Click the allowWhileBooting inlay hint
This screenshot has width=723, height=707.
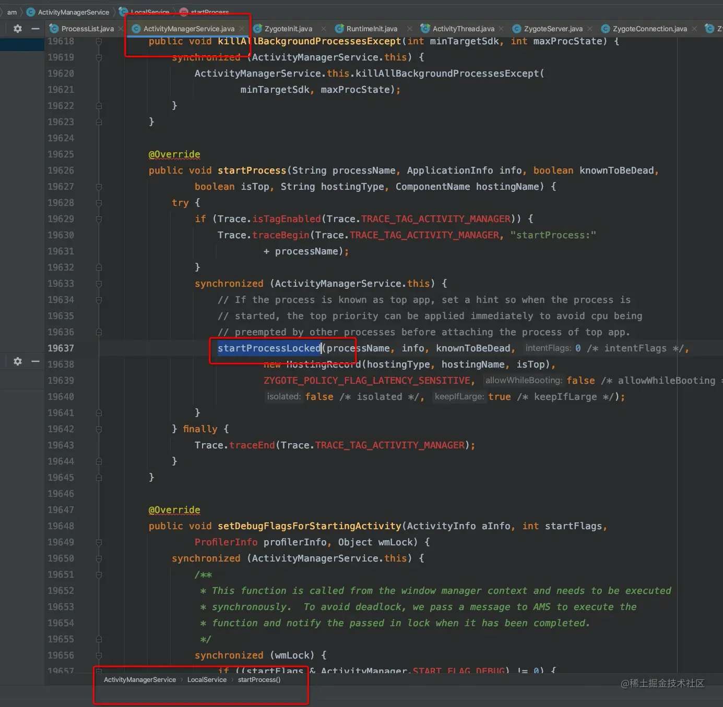[x=524, y=381]
